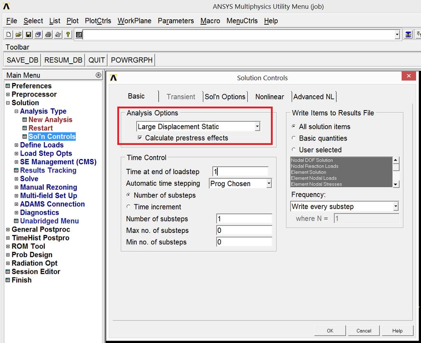Expand the Load Step Opts node
Viewport: 421px width, 343px height.
tap(16, 154)
